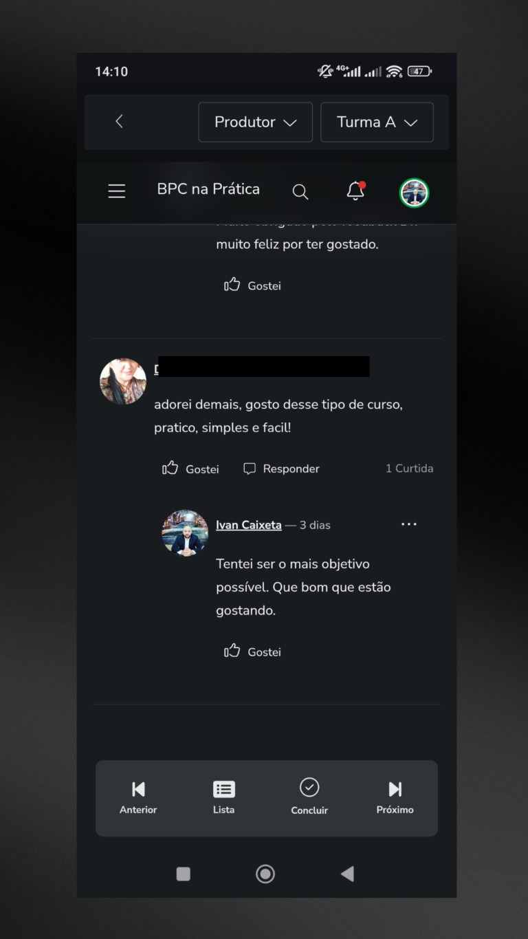Expand the Turma A dropdown
This screenshot has height=939, width=528.
tap(377, 122)
